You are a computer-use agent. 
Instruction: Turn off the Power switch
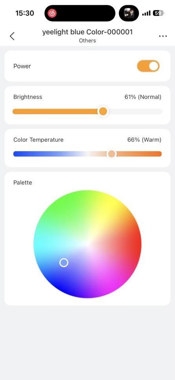[x=148, y=66]
